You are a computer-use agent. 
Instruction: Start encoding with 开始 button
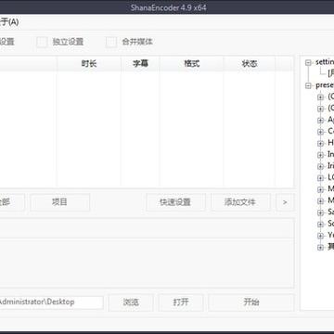pos(251,302)
